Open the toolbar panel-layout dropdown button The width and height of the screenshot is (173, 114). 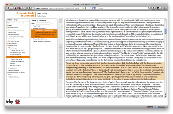pyautogui.click(x=159, y=8)
